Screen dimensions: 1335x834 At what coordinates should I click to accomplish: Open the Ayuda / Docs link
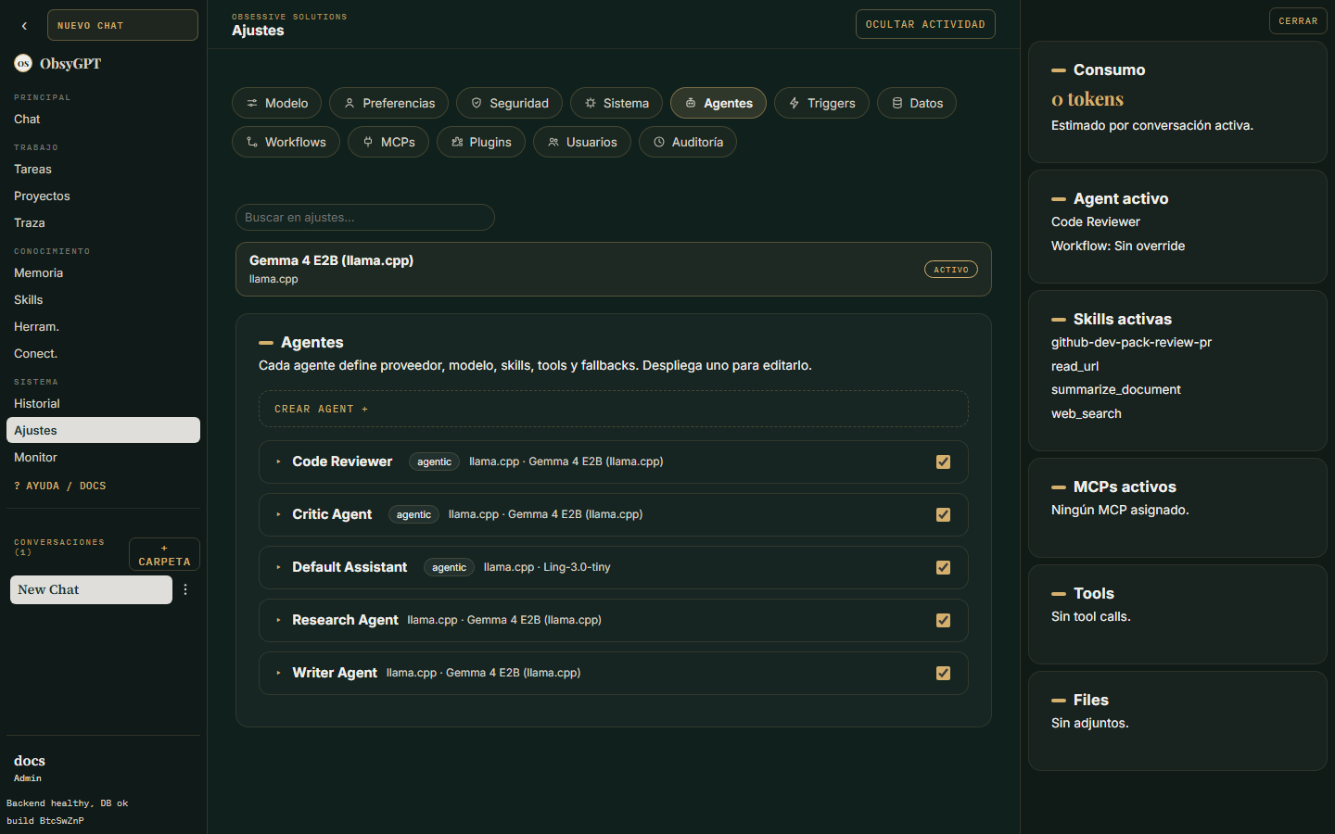pyautogui.click(x=60, y=486)
